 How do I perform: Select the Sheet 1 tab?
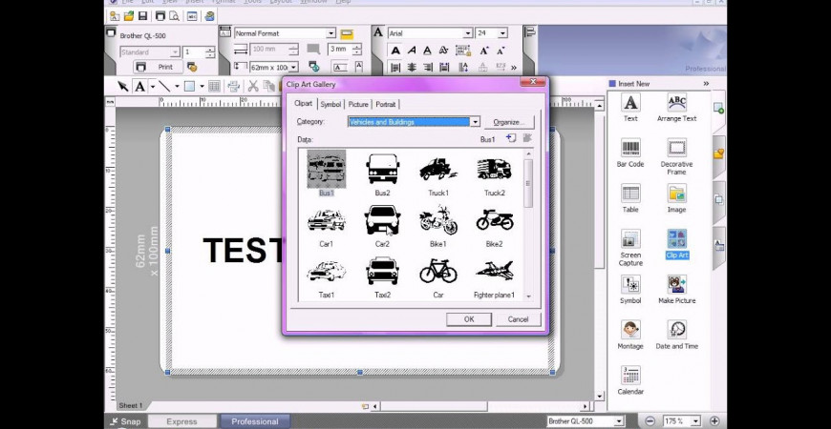coord(130,405)
